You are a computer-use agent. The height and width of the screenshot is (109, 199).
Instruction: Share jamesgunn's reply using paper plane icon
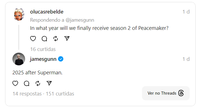pyautogui.click(x=49, y=83)
